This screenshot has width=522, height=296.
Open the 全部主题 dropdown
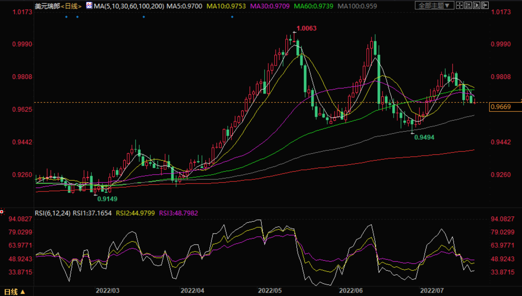click(x=434, y=6)
